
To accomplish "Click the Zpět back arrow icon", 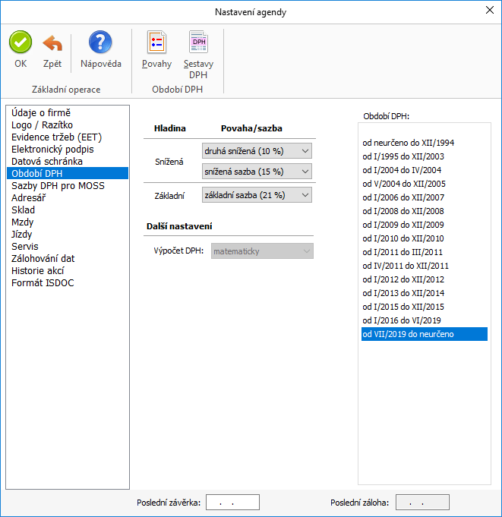I will coord(52,43).
